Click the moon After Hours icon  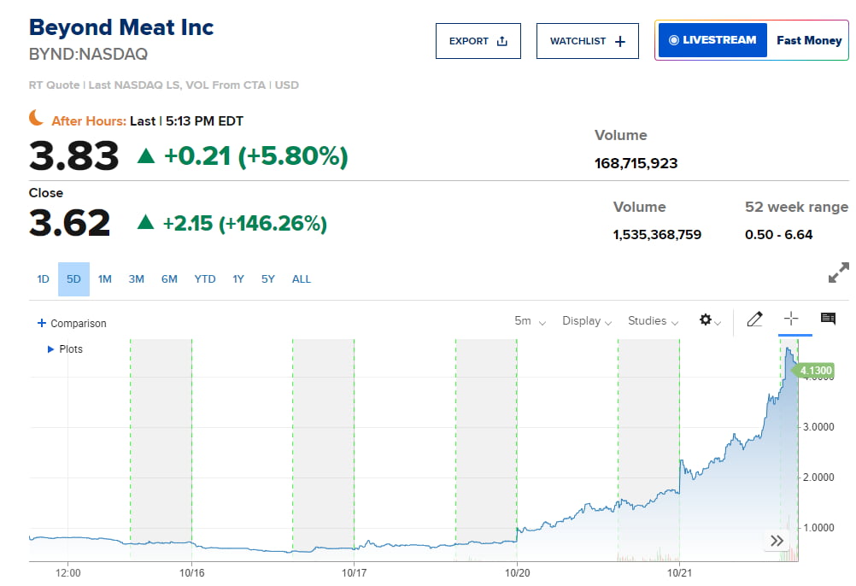36,118
